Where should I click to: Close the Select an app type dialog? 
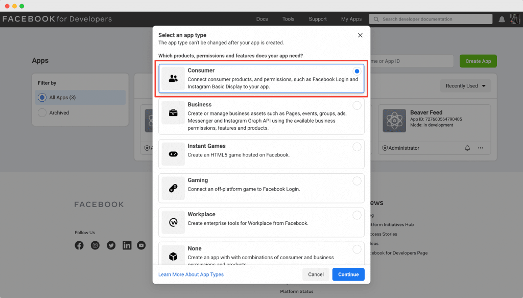point(360,35)
